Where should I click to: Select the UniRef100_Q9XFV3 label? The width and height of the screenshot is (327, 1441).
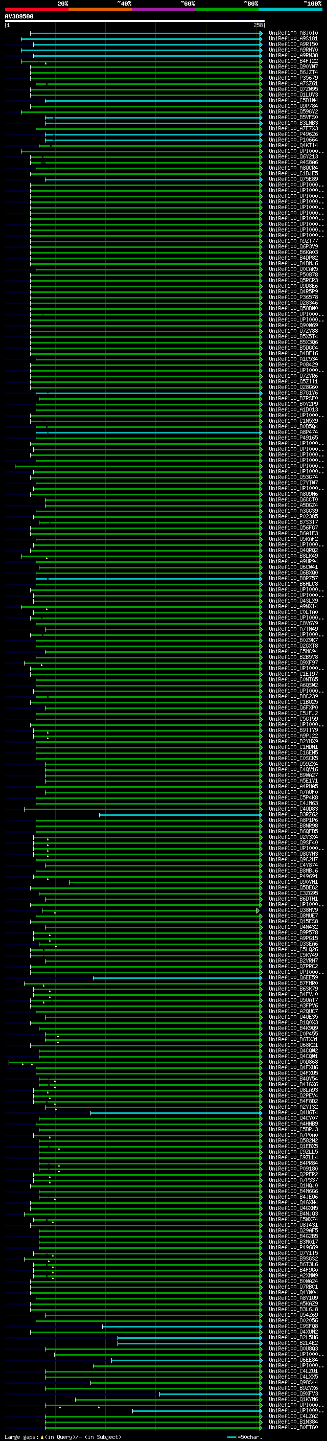tap(293, 1393)
